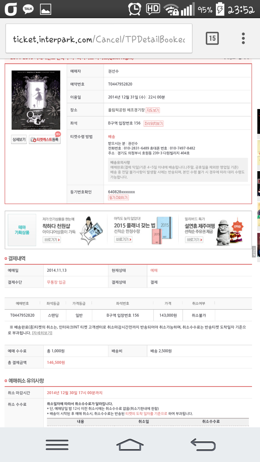The width and height of the screenshot is (260, 462).
Task: Click the TOP scroll-to-top tab
Action: click(x=254, y=252)
